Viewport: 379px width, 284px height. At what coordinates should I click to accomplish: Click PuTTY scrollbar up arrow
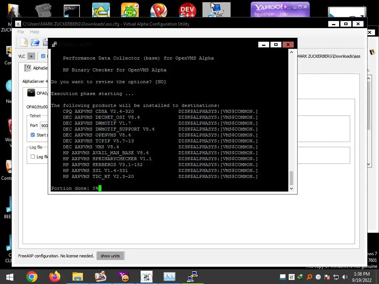tap(292, 52)
